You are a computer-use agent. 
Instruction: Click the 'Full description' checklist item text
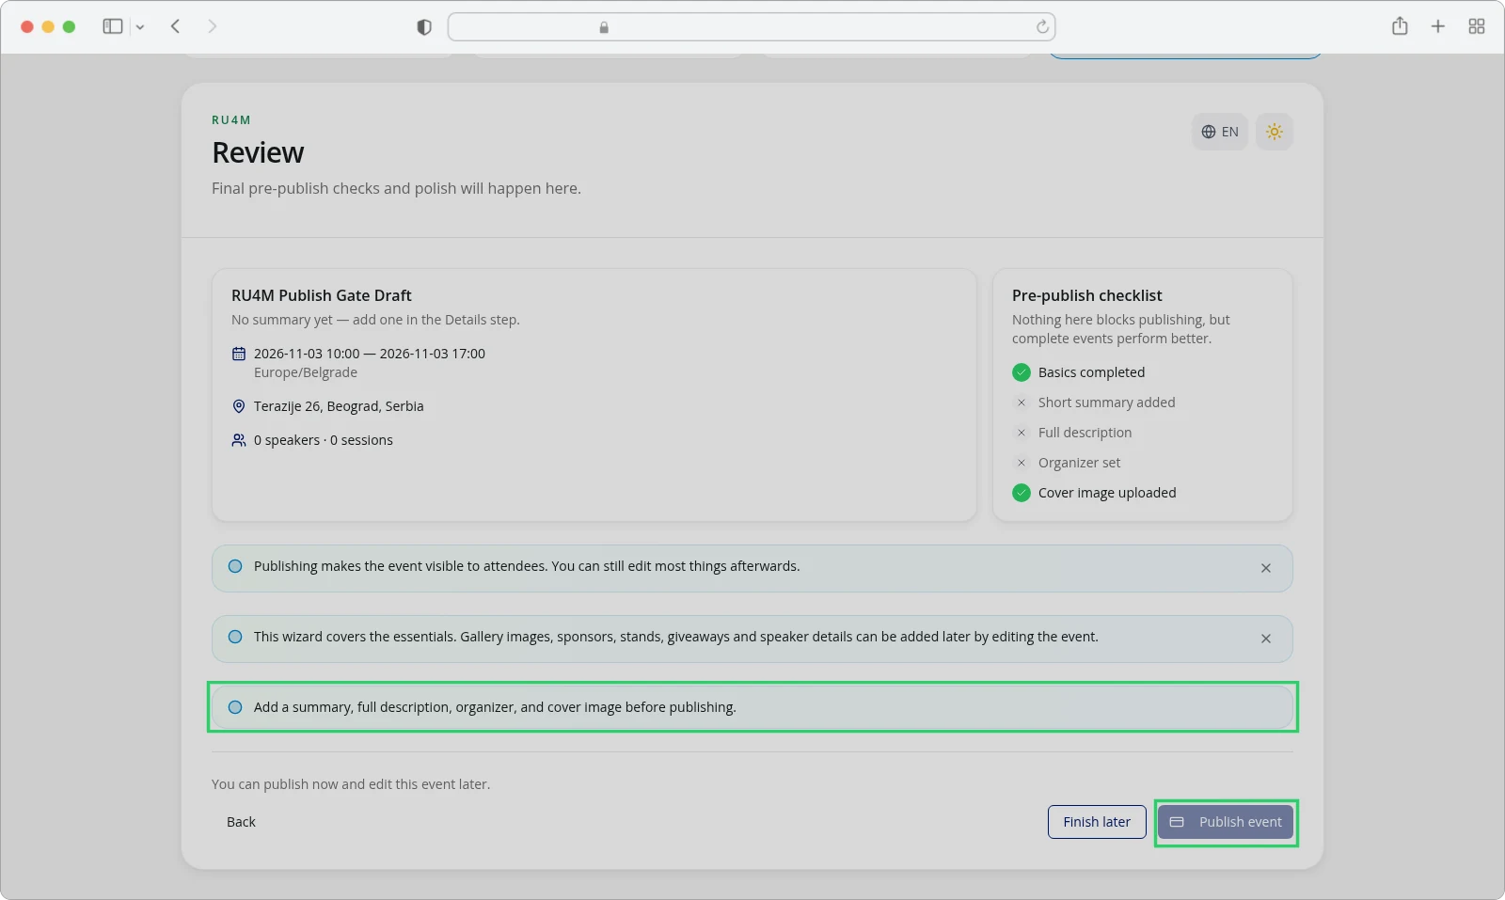coord(1085,433)
